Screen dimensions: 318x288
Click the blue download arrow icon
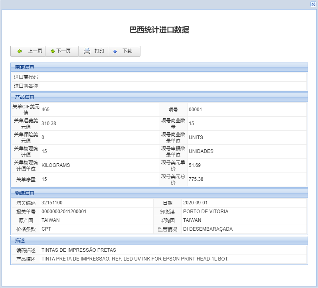pos(115,51)
